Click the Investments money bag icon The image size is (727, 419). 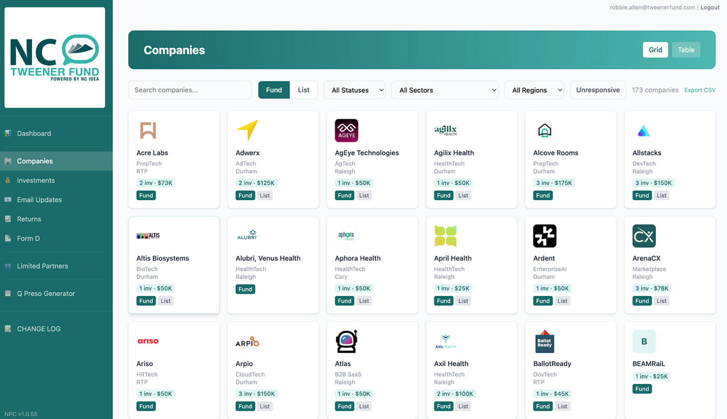(8, 180)
